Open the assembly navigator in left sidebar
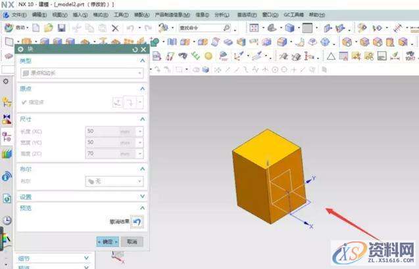This screenshot has width=419, height=269. coord(7,102)
